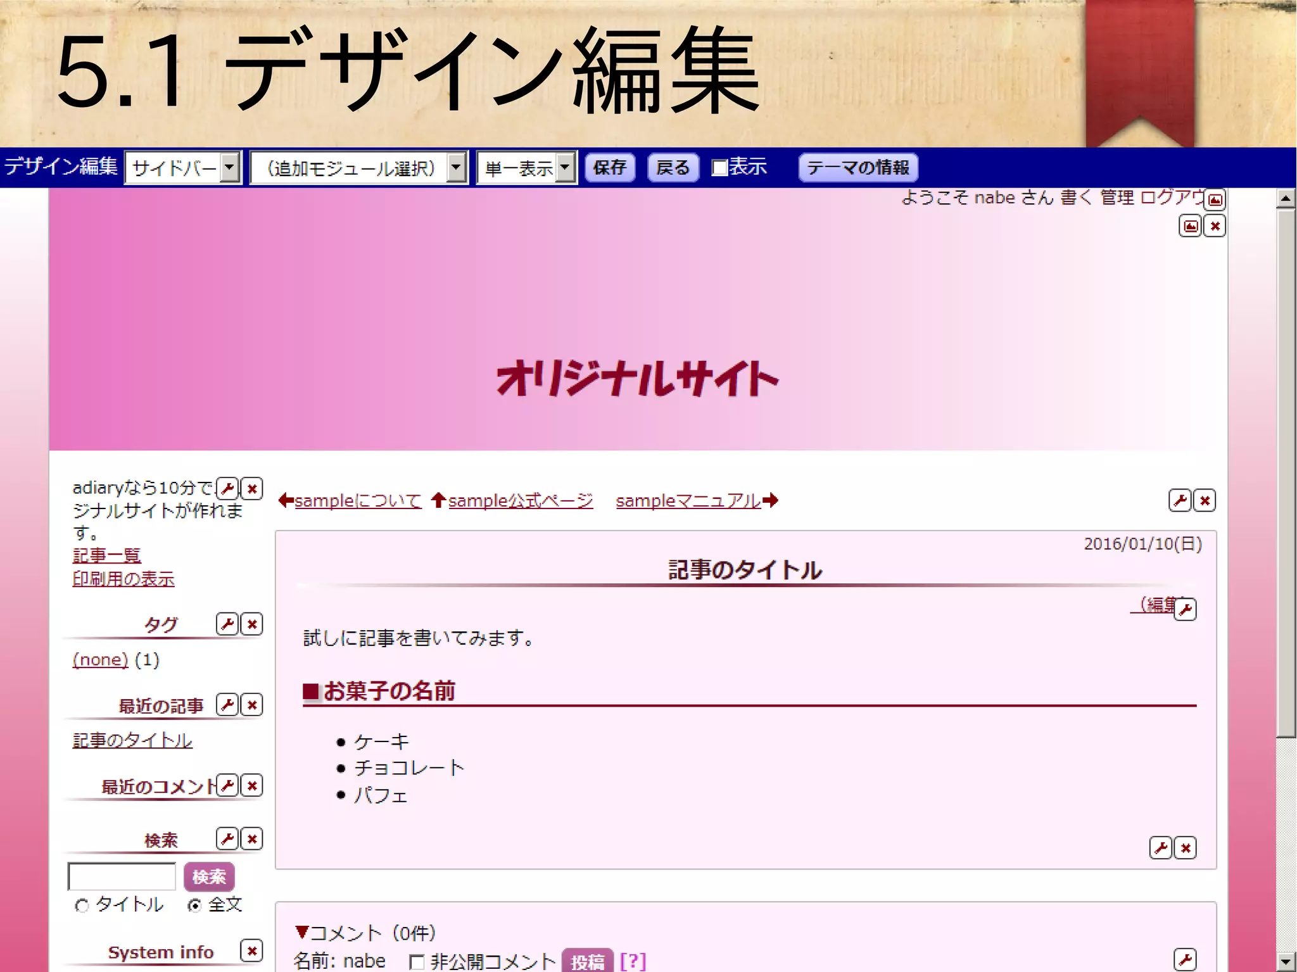This screenshot has width=1297, height=972.
Task: Open wrench settings for タグ module
Action: 227,624
